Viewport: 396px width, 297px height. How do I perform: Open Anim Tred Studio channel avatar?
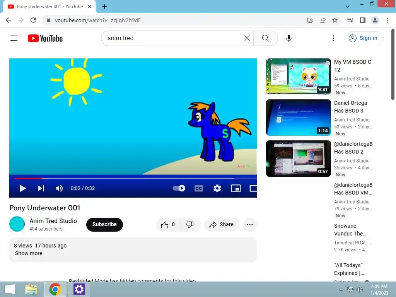pos(17,224)
